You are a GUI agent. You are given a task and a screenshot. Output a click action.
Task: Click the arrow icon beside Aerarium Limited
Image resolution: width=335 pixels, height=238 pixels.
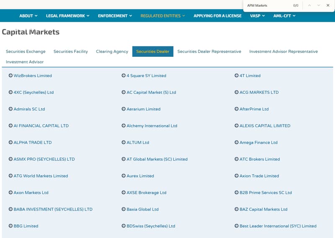point(124,109)
